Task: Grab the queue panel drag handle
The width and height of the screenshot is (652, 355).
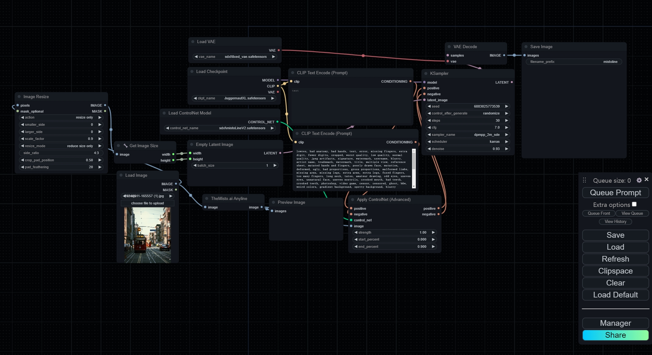Action: click(584, 180)
